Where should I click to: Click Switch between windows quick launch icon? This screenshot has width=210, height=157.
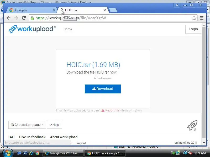(25, 153)
